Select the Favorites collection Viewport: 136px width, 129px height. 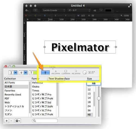click(x=16, y=91)
